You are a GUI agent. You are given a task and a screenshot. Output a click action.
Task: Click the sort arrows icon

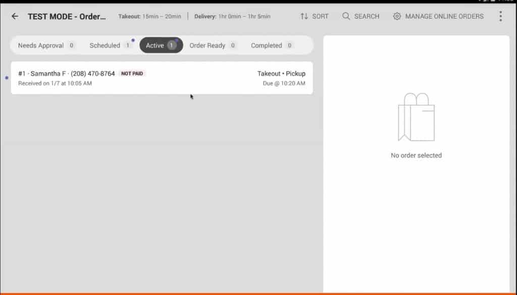point(304,16)
